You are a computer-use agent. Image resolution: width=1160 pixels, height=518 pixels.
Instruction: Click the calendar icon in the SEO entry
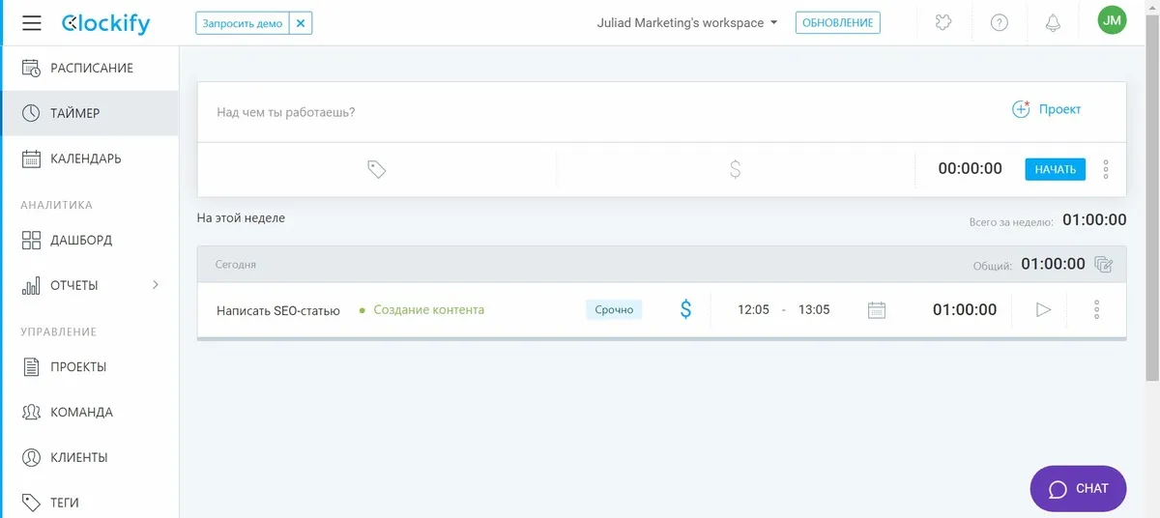point(877,310)
